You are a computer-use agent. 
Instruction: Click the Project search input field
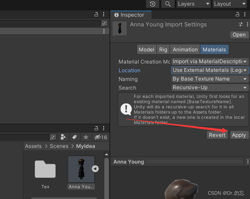point(24,137)
